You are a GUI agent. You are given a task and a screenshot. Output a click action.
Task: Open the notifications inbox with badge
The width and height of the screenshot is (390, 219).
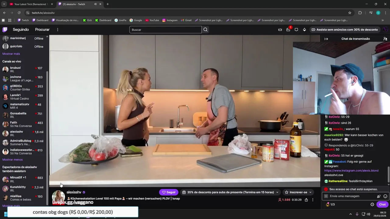tap(288, 30)
